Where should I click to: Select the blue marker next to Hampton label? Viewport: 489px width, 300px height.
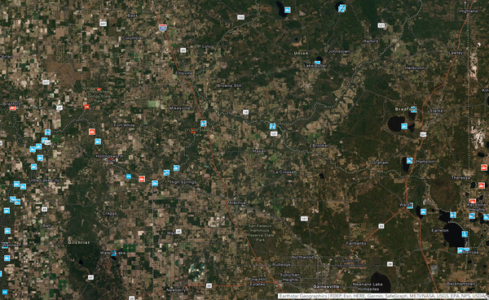pyautogui.click(x=409, y=161)
